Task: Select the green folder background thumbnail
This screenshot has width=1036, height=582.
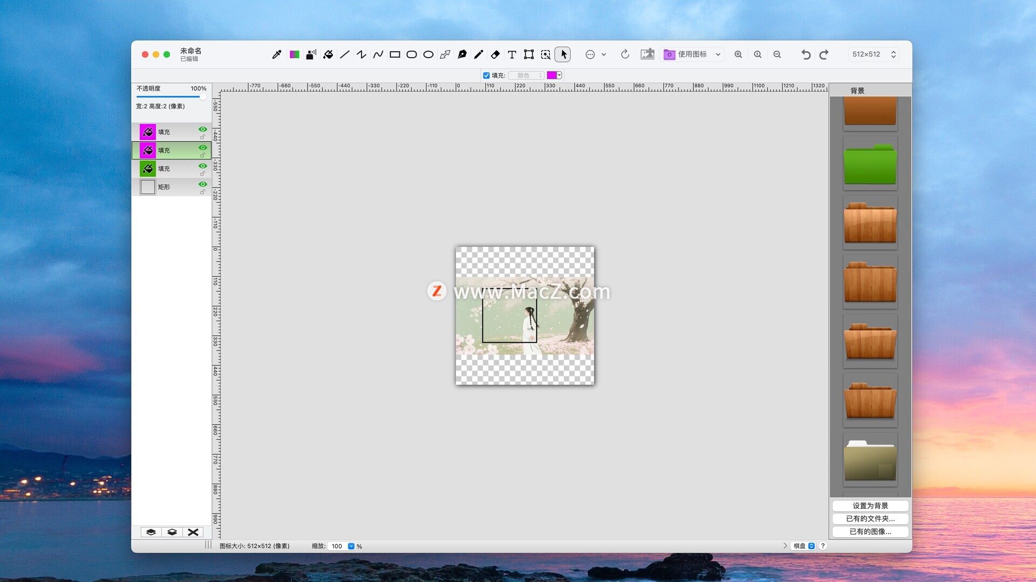Action: pyautogui.click(x=870, y=164)
